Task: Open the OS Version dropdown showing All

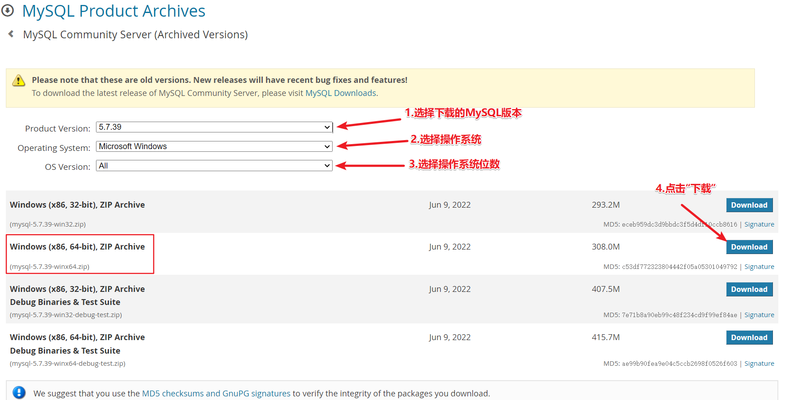Action: point(215,166)
